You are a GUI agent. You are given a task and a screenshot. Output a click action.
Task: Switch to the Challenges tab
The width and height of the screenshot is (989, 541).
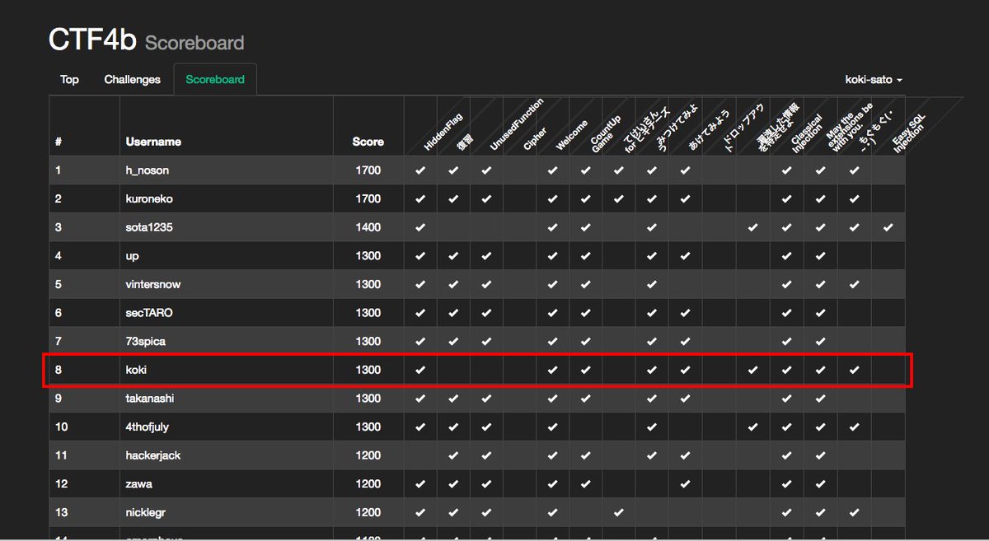point(132,79)
